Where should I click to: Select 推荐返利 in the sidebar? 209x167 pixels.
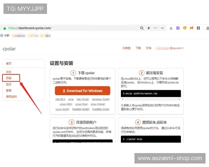11,97
